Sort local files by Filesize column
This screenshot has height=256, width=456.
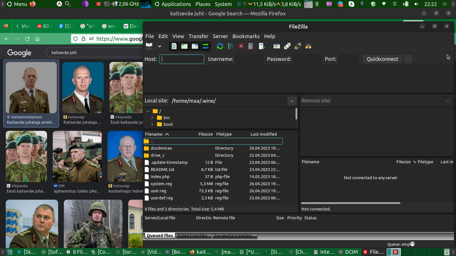pyautogui.click(x=205, y=134)
